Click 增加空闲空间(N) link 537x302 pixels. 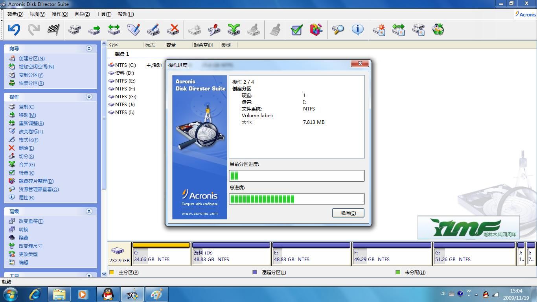tap(36, 66)
